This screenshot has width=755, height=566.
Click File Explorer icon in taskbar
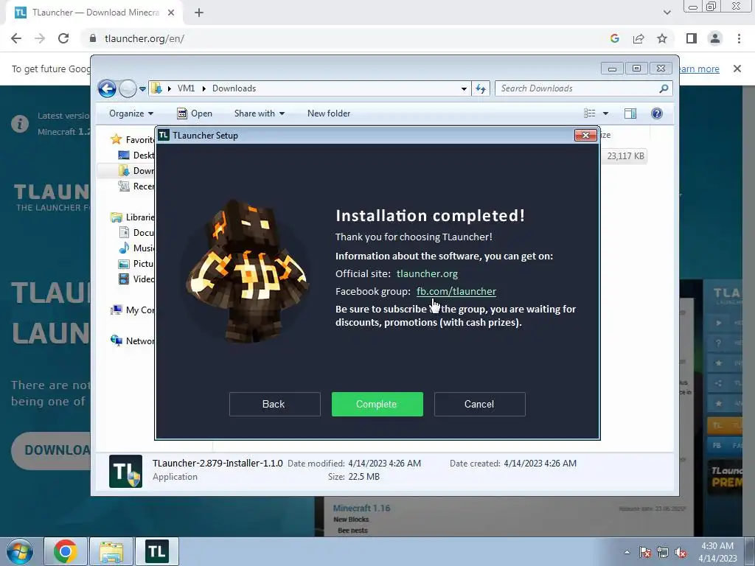[111, 551]
